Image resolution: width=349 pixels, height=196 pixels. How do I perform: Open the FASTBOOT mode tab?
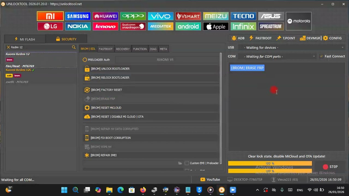point(106,49)
